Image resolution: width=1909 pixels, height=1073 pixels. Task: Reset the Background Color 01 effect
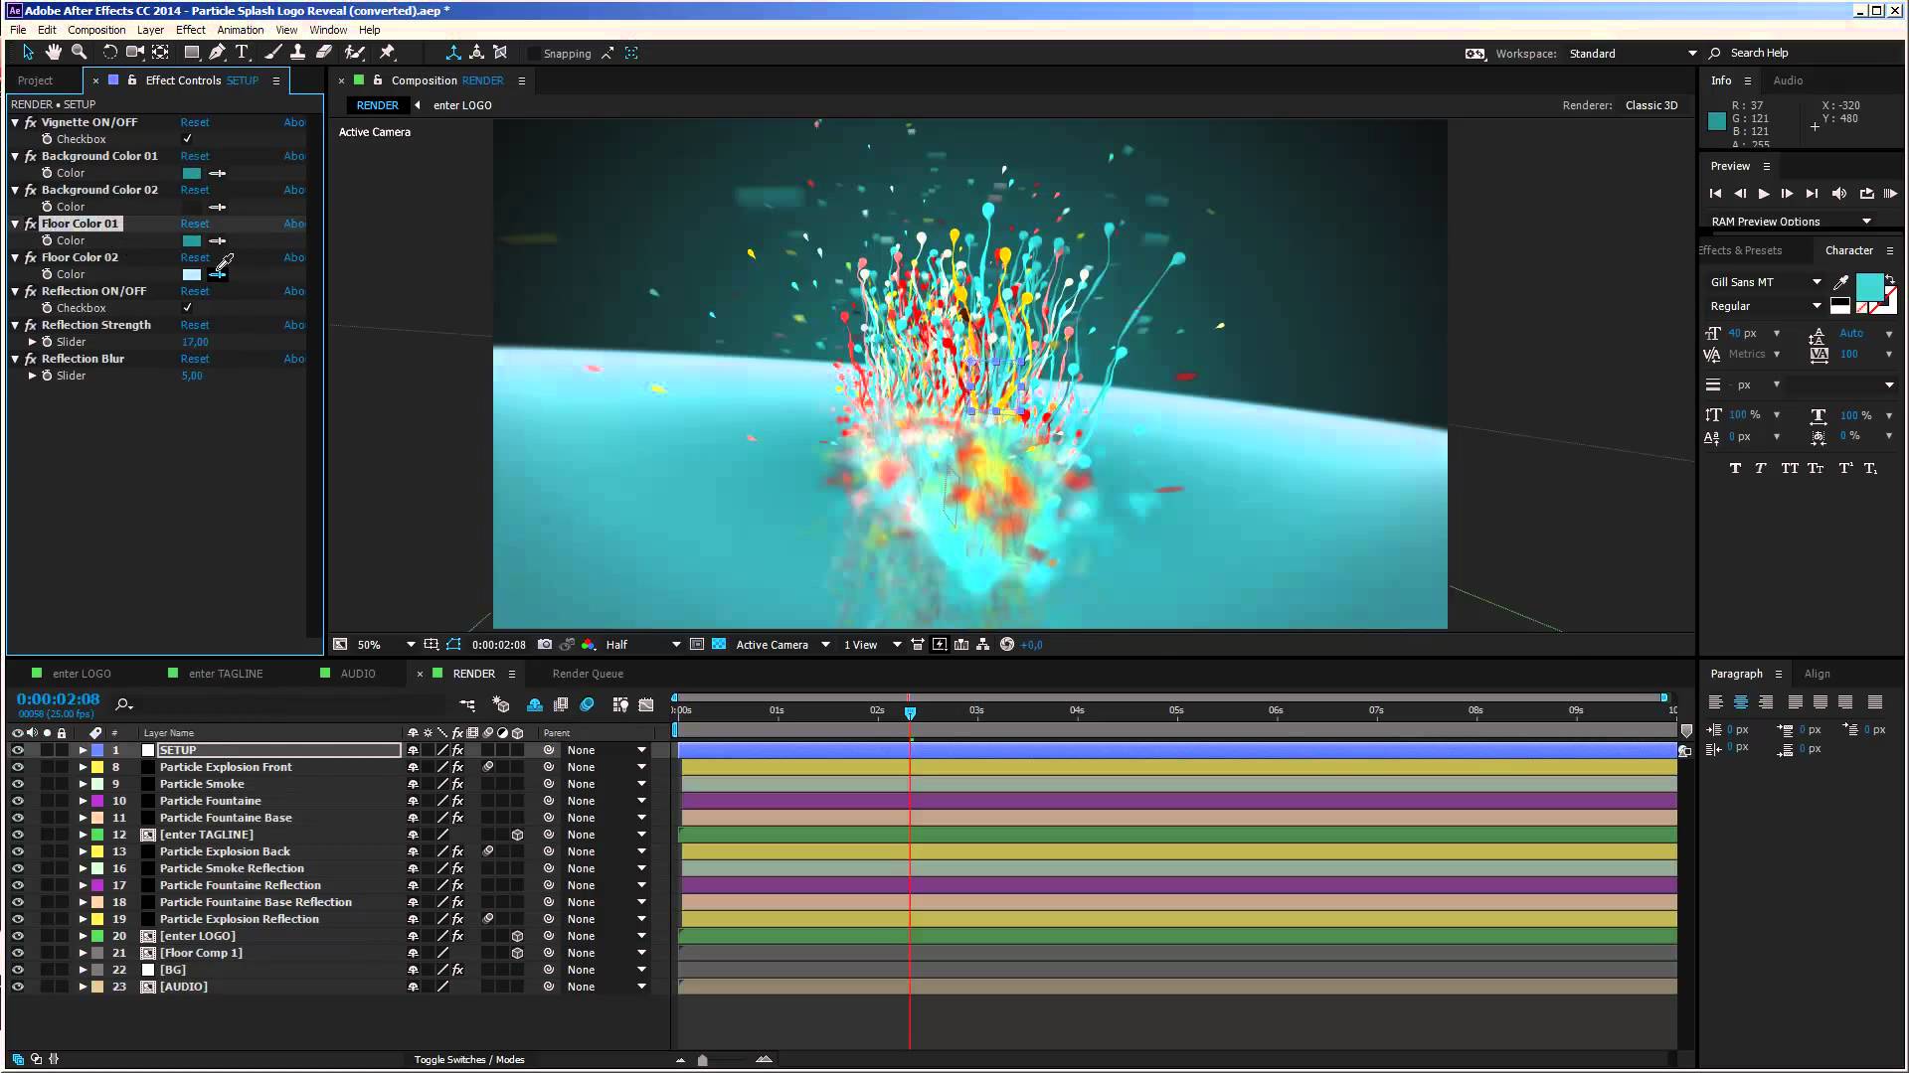(x=195, y=156)
